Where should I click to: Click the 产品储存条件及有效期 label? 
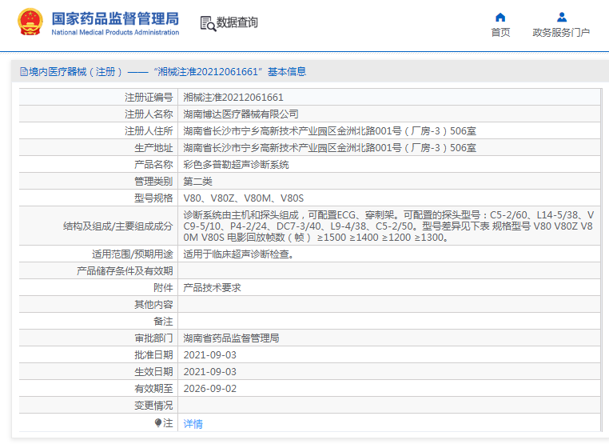pyautogui.click(x=125, y=270)
